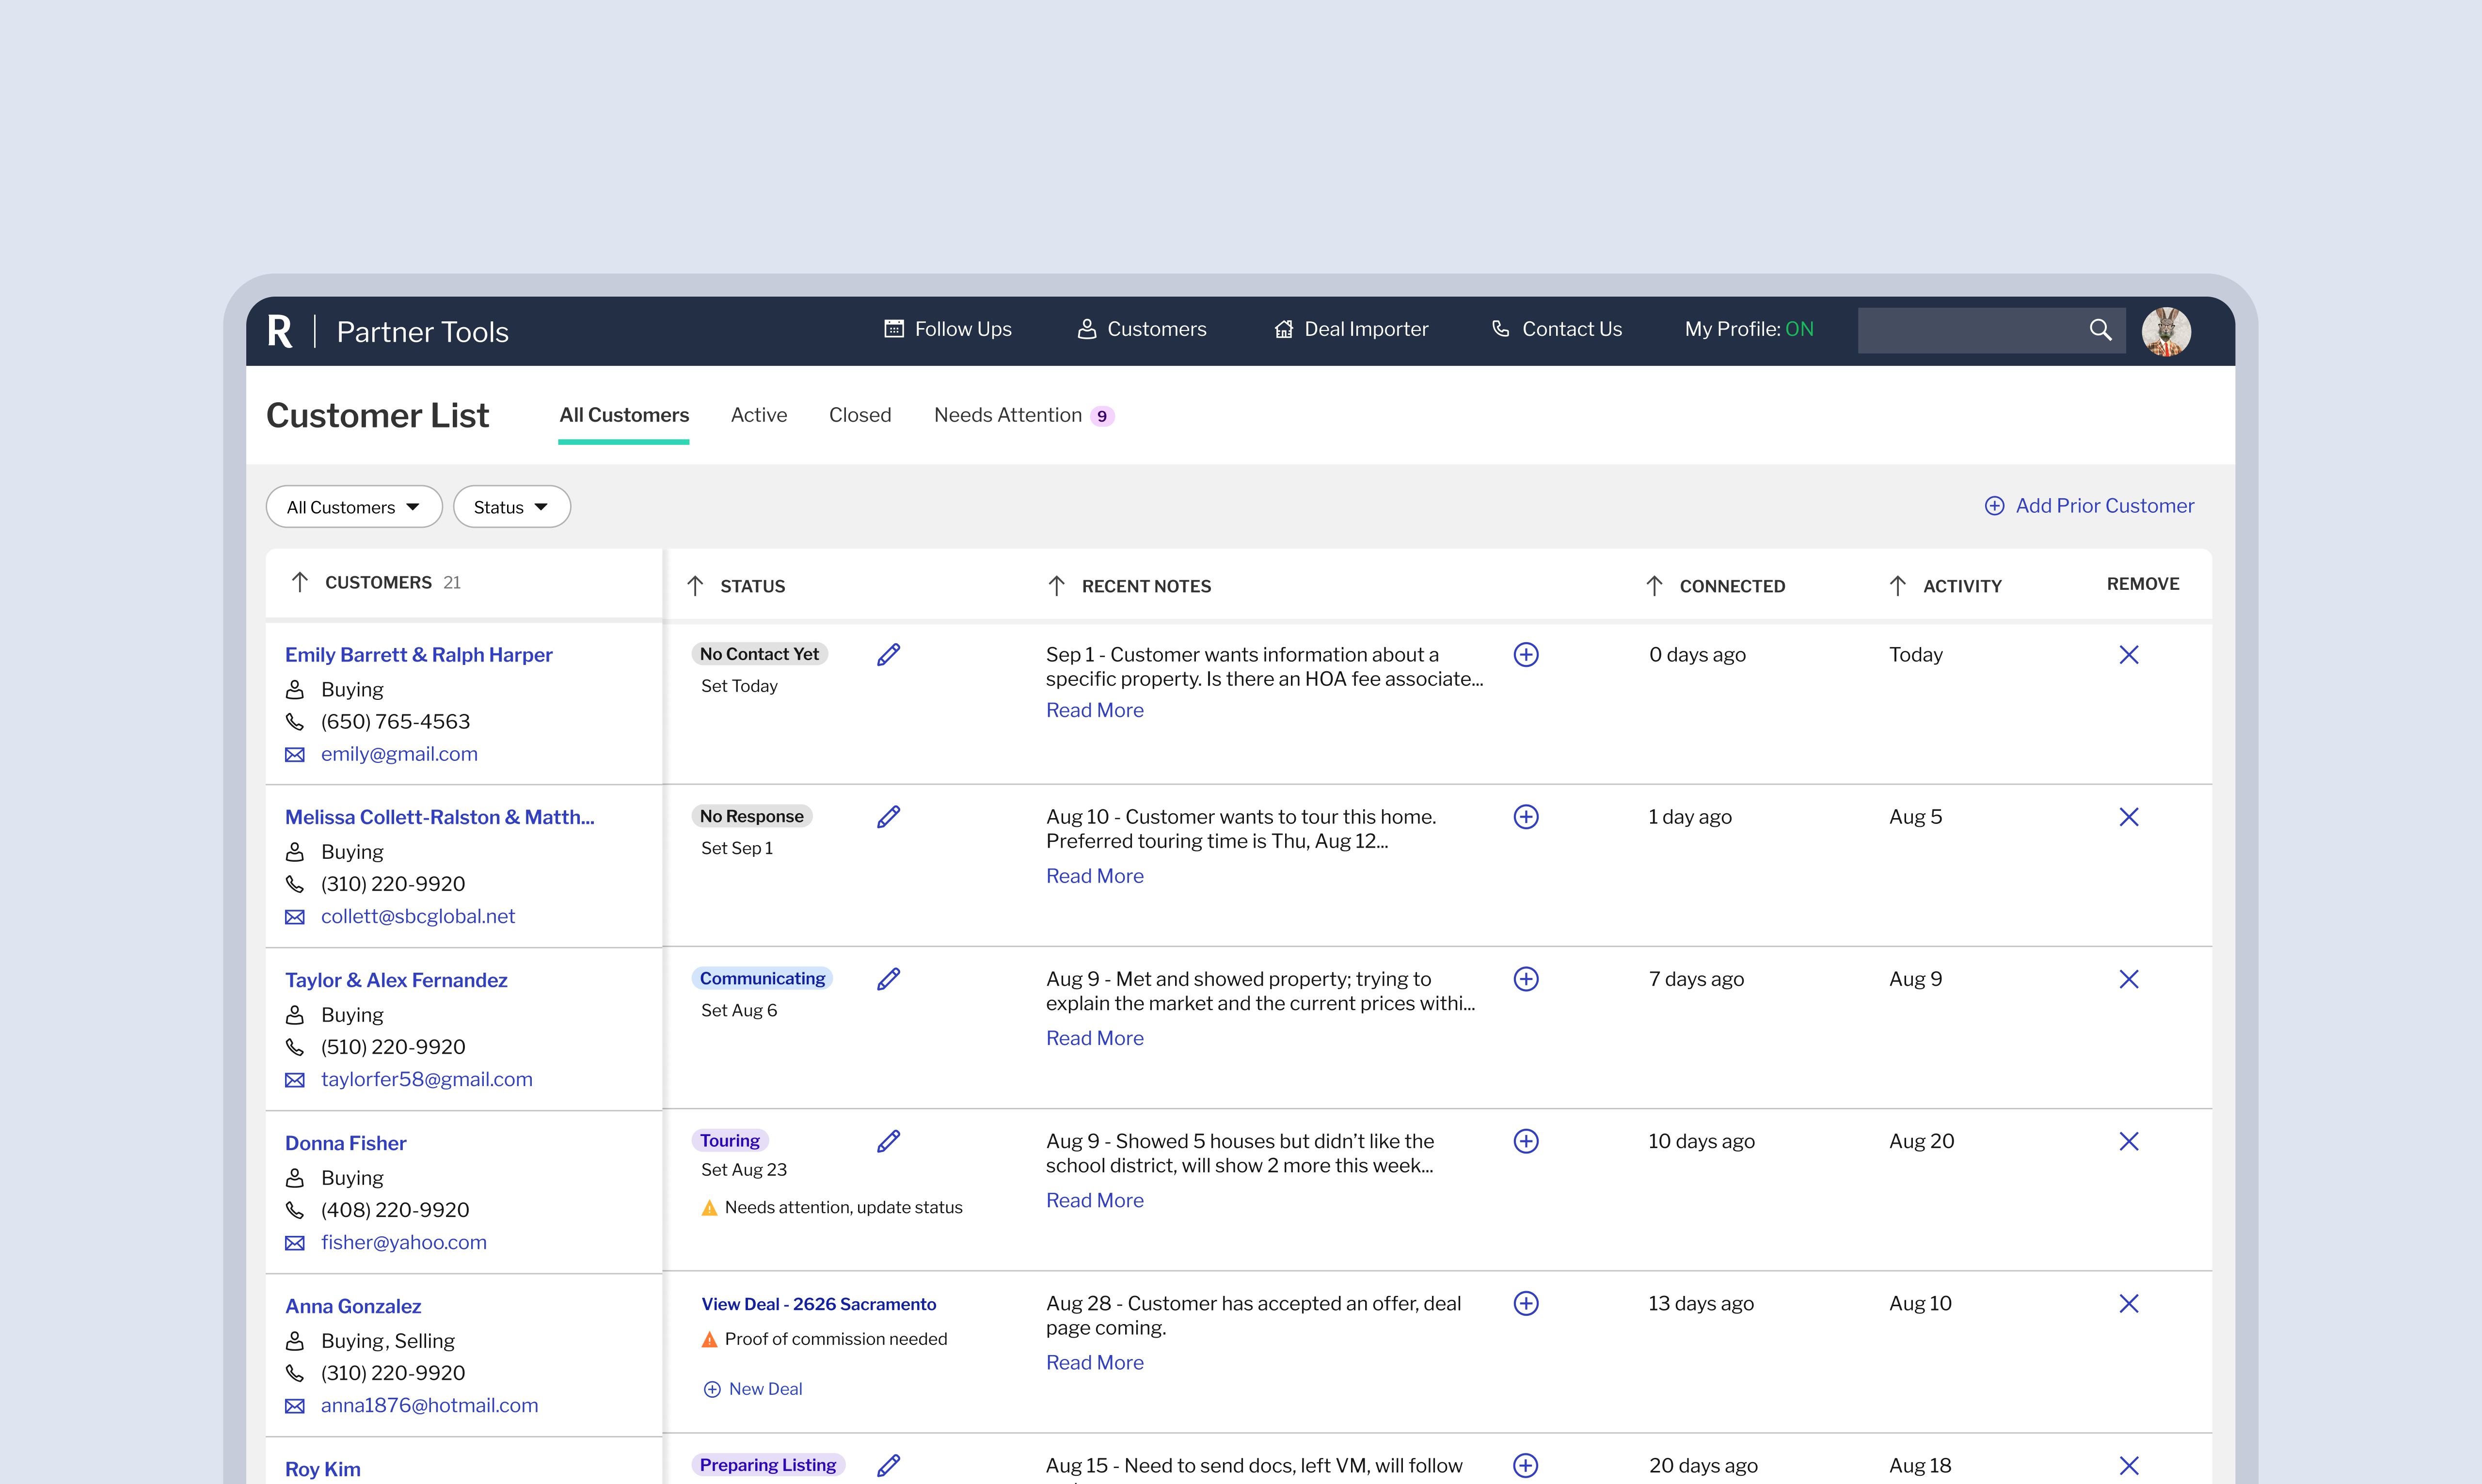Click the magnifying glass search icon
The image size is (2482, 1484).
tap(2100, 330)
